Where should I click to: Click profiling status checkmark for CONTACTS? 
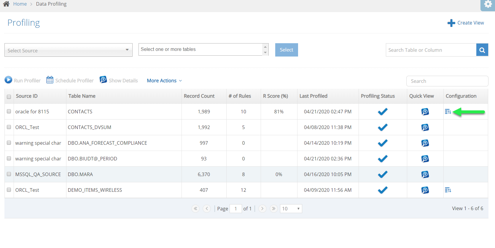(383, 112)
